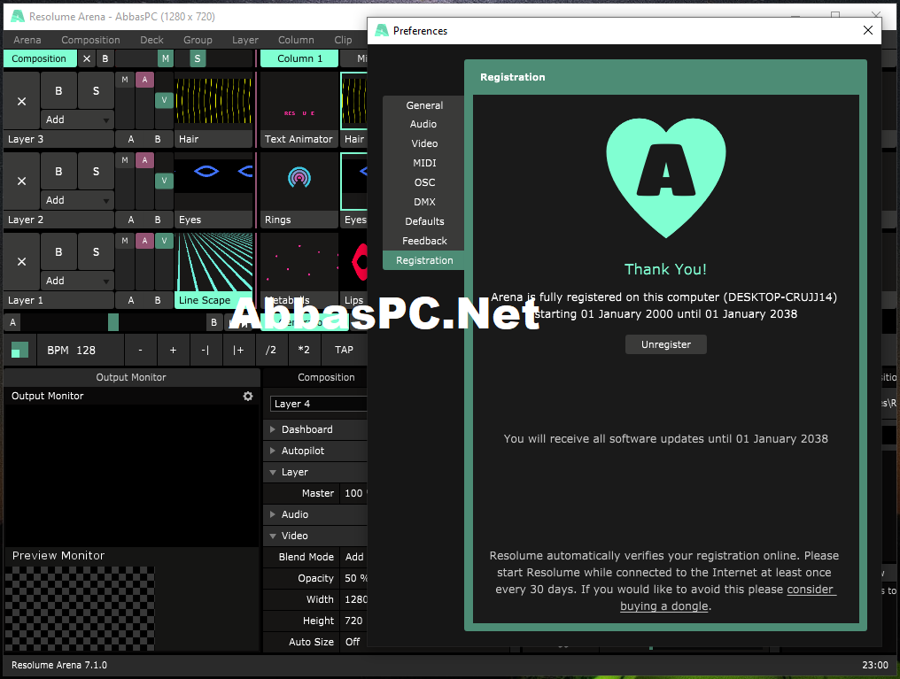Adjust the Opacity 50 % slider

354,578
